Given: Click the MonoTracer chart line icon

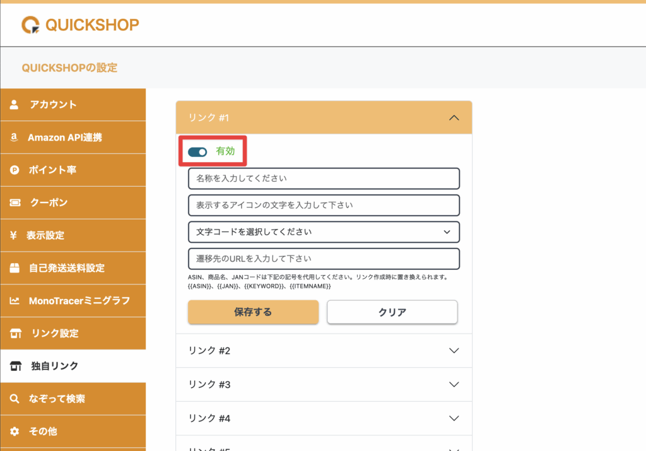Looking at the screenshot, I should (15, 301).
